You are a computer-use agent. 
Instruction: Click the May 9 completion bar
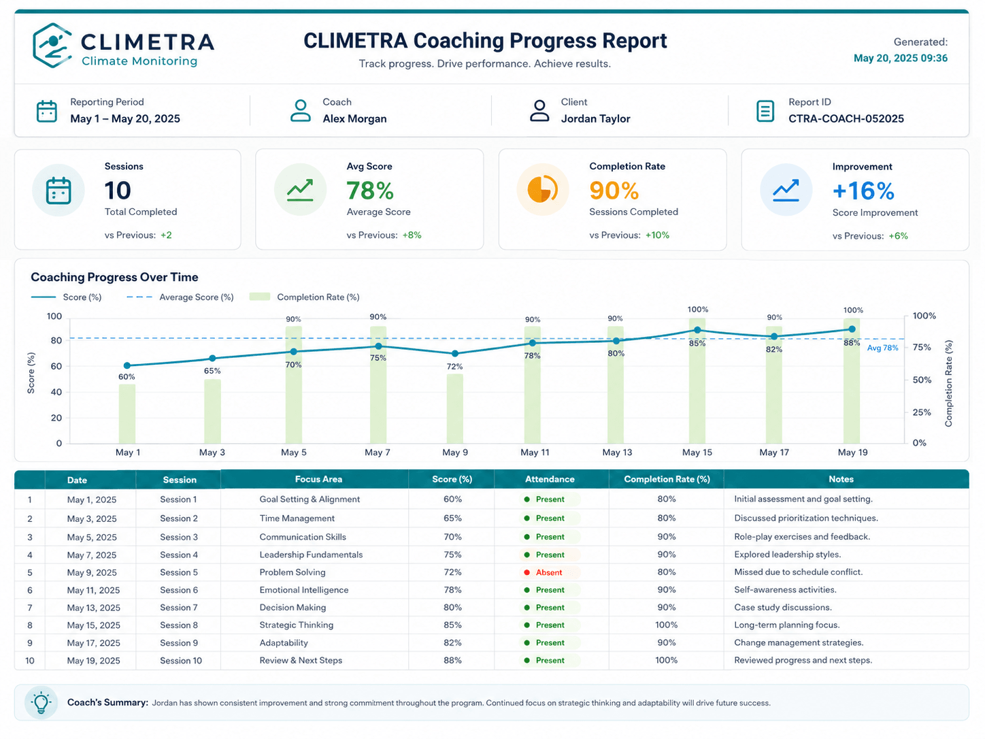pyautogui.click(x=455, y=409)
